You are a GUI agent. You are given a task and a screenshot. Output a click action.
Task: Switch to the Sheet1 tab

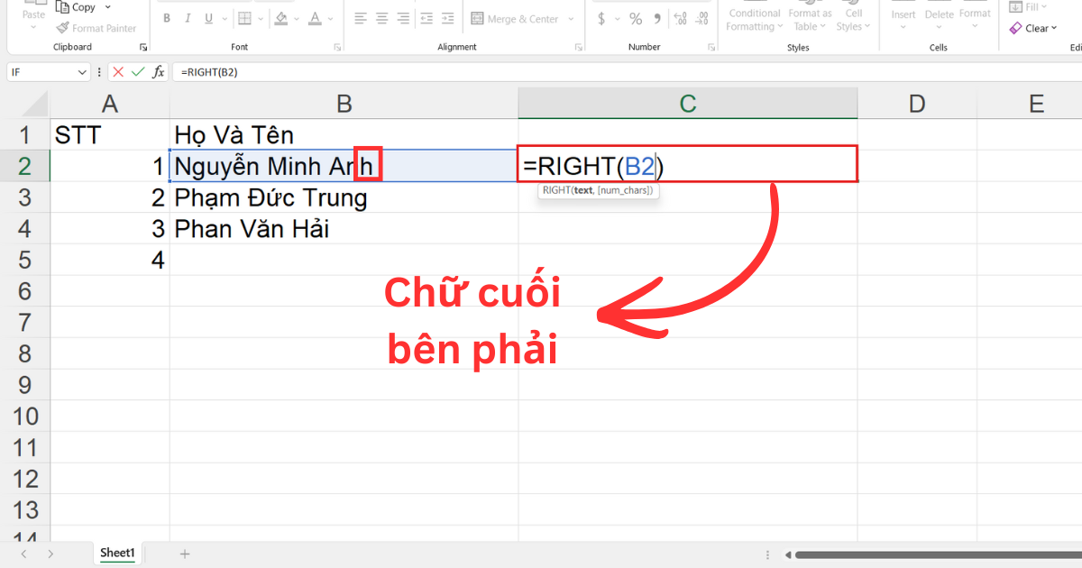coord(117,553)
